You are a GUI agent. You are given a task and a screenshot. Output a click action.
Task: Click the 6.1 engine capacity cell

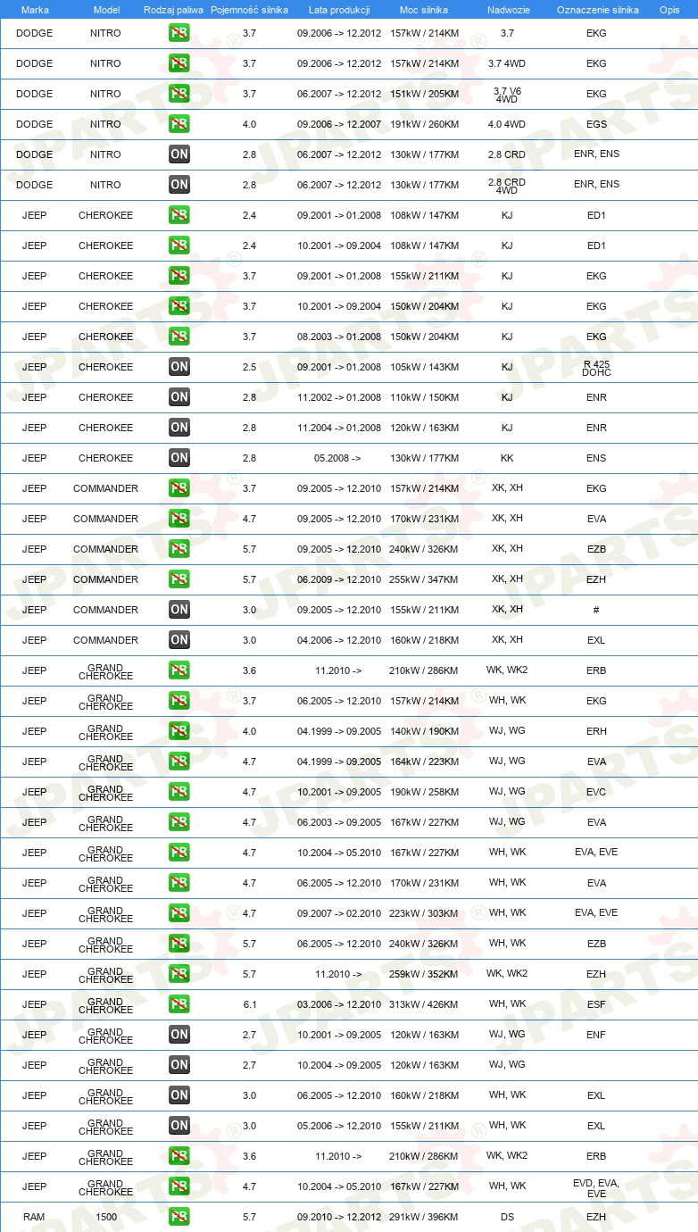[250, 1004]
